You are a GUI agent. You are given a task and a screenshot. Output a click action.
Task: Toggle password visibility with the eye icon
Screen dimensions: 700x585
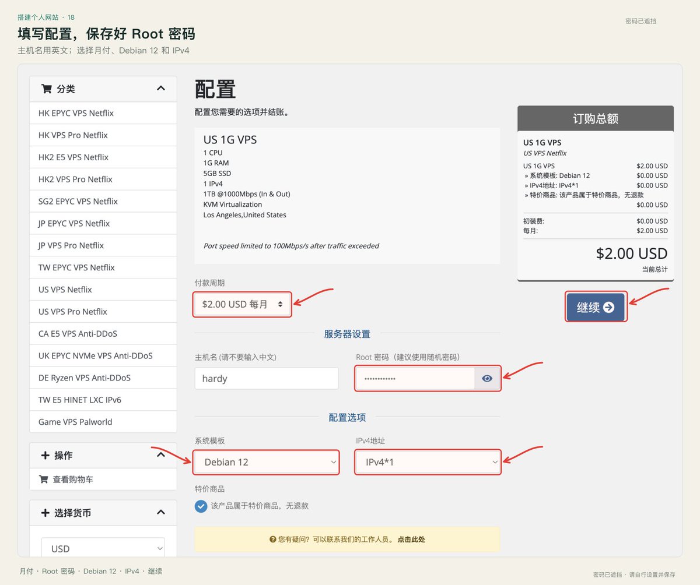point(487,379)
